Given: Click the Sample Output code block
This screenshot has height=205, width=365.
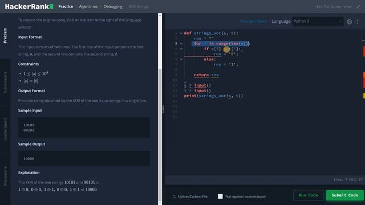Looking at the screenshot, I should coord(84,158).
